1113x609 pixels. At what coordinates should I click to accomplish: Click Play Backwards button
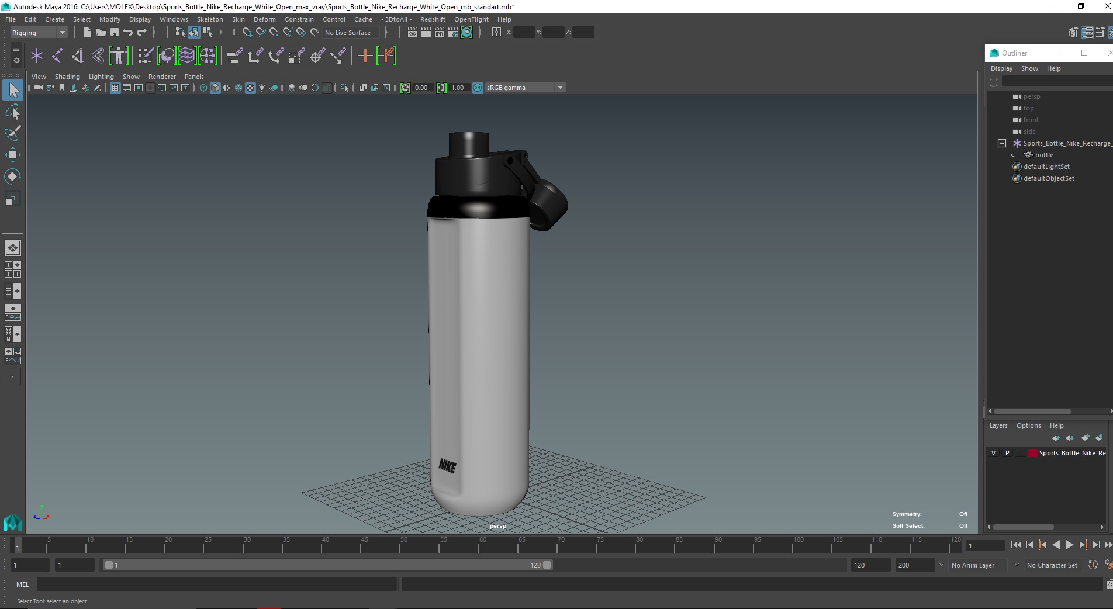[1056, 545]
